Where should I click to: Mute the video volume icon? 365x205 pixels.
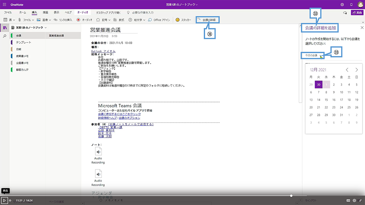point(10,200)
